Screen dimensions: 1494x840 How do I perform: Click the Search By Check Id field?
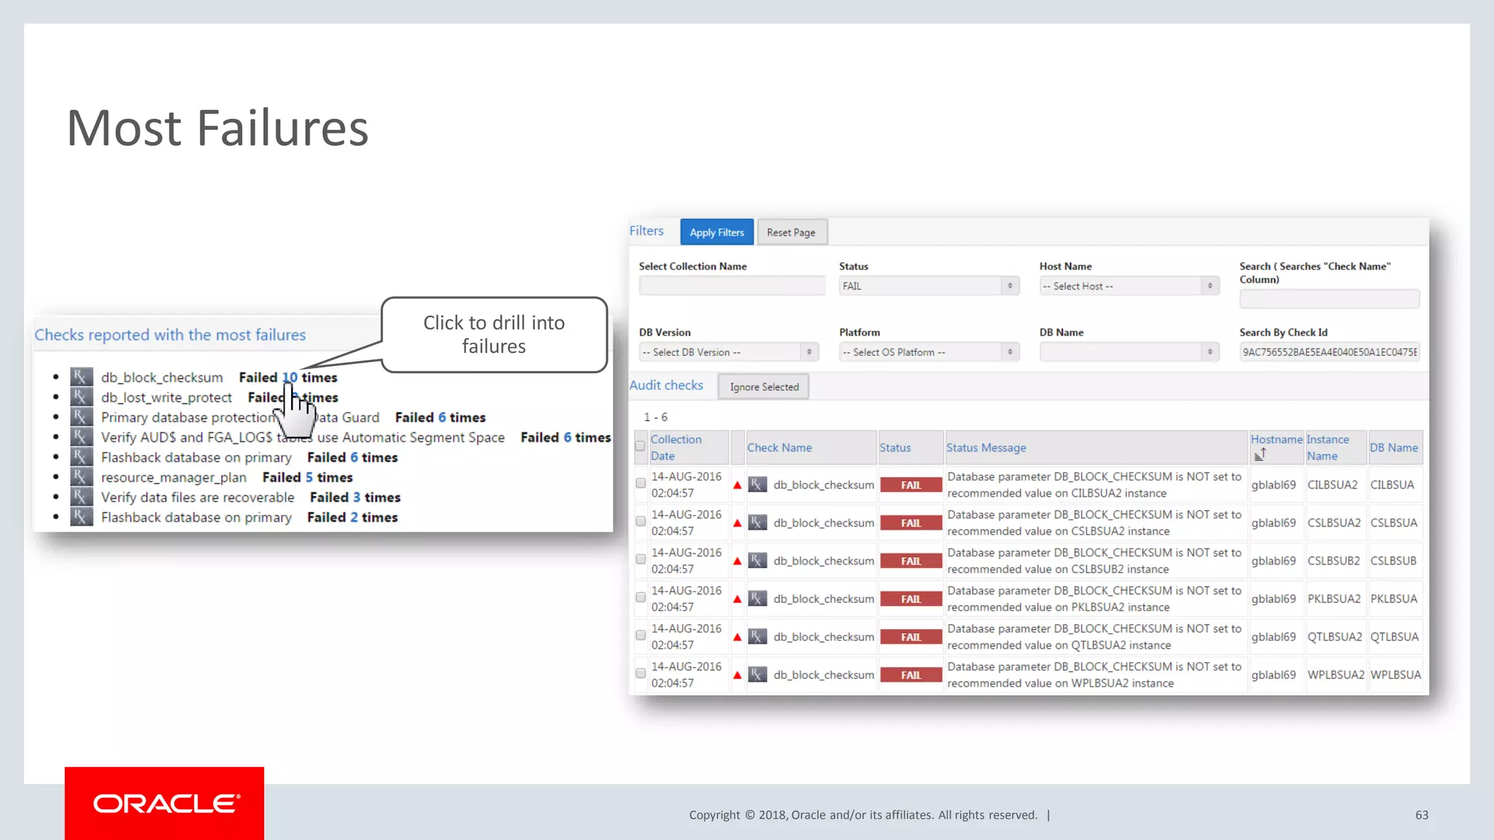pyautogui.click(x=1329, y=352)
